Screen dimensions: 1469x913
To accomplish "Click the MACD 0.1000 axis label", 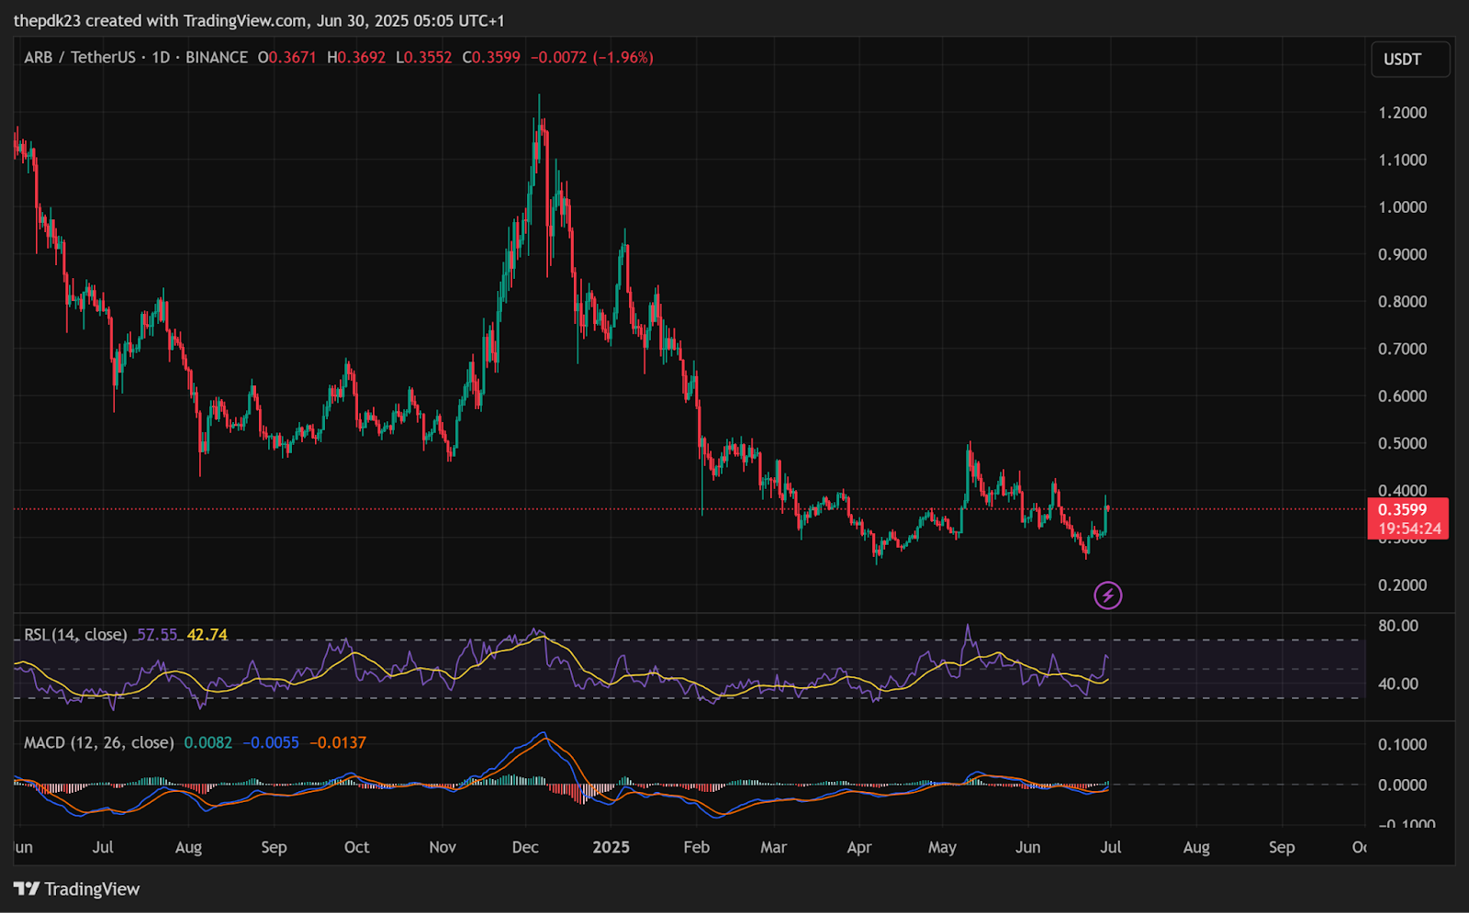I will coord(1403,745).
